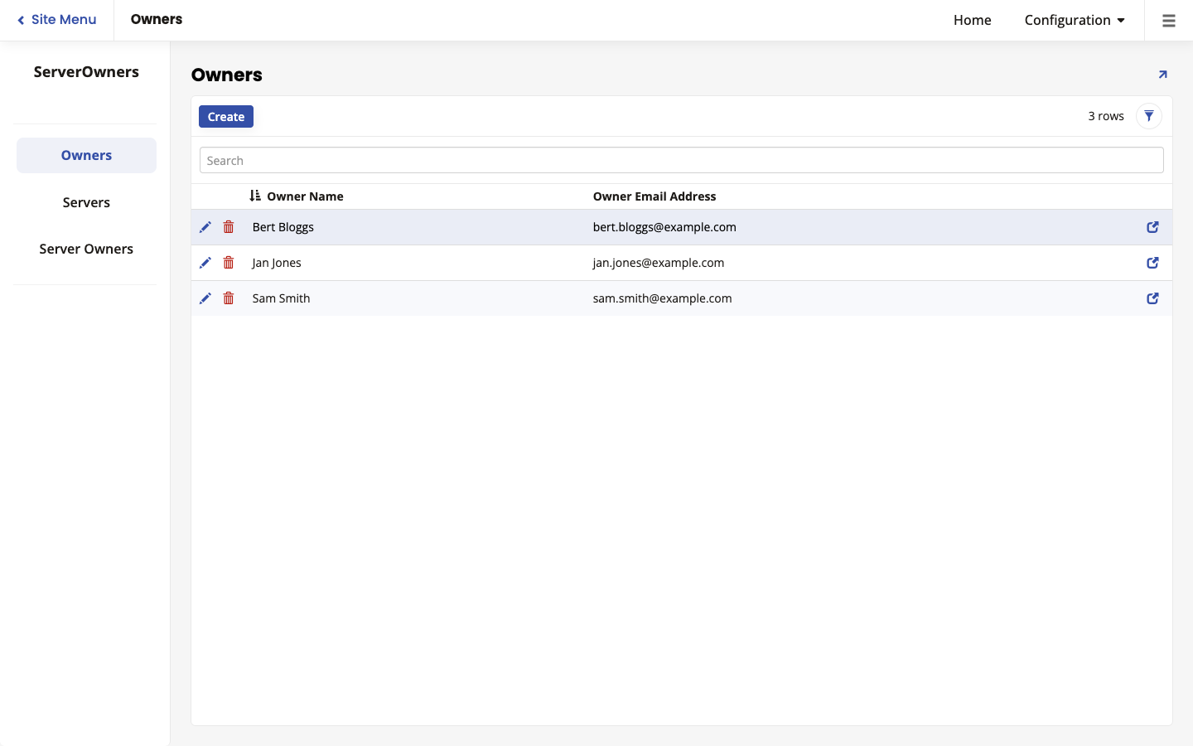Expand Owners panel with arrow icon
Image resolution: width=1193 pixels, height=746 pixels.
[1162, 75]
